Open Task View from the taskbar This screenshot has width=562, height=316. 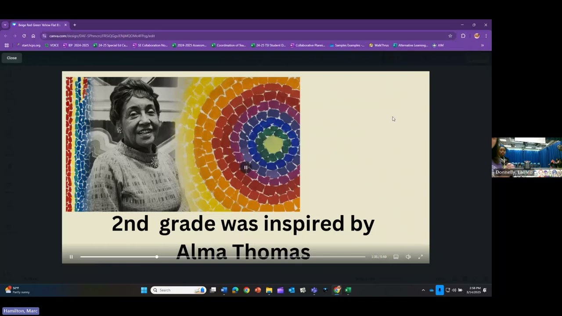[213, 290]
